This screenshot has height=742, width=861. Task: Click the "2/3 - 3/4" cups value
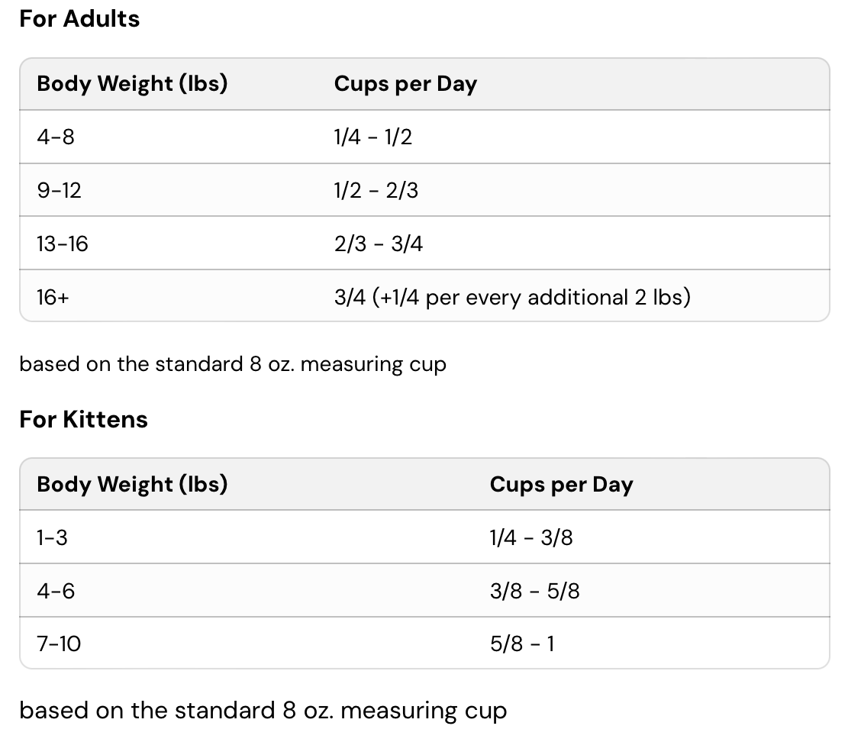click(x=378, y=244)
